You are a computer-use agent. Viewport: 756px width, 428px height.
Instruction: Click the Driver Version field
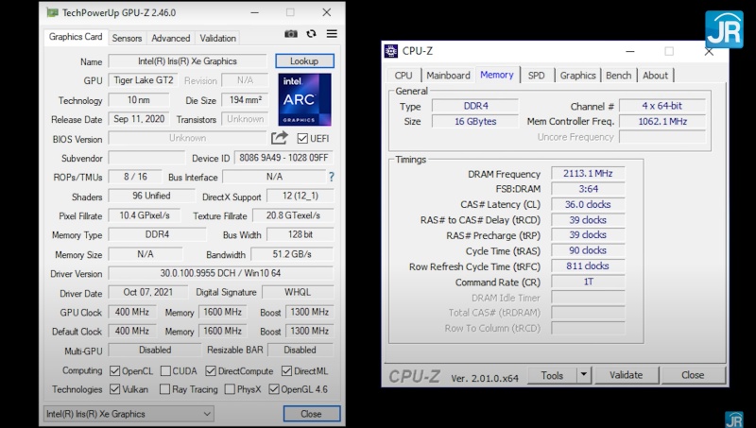point(221,273)
